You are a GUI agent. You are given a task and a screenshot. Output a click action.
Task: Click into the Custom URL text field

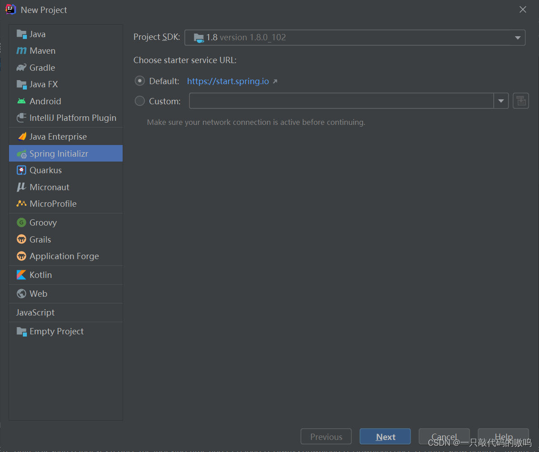pyautogui.click(x=342, y=101)
